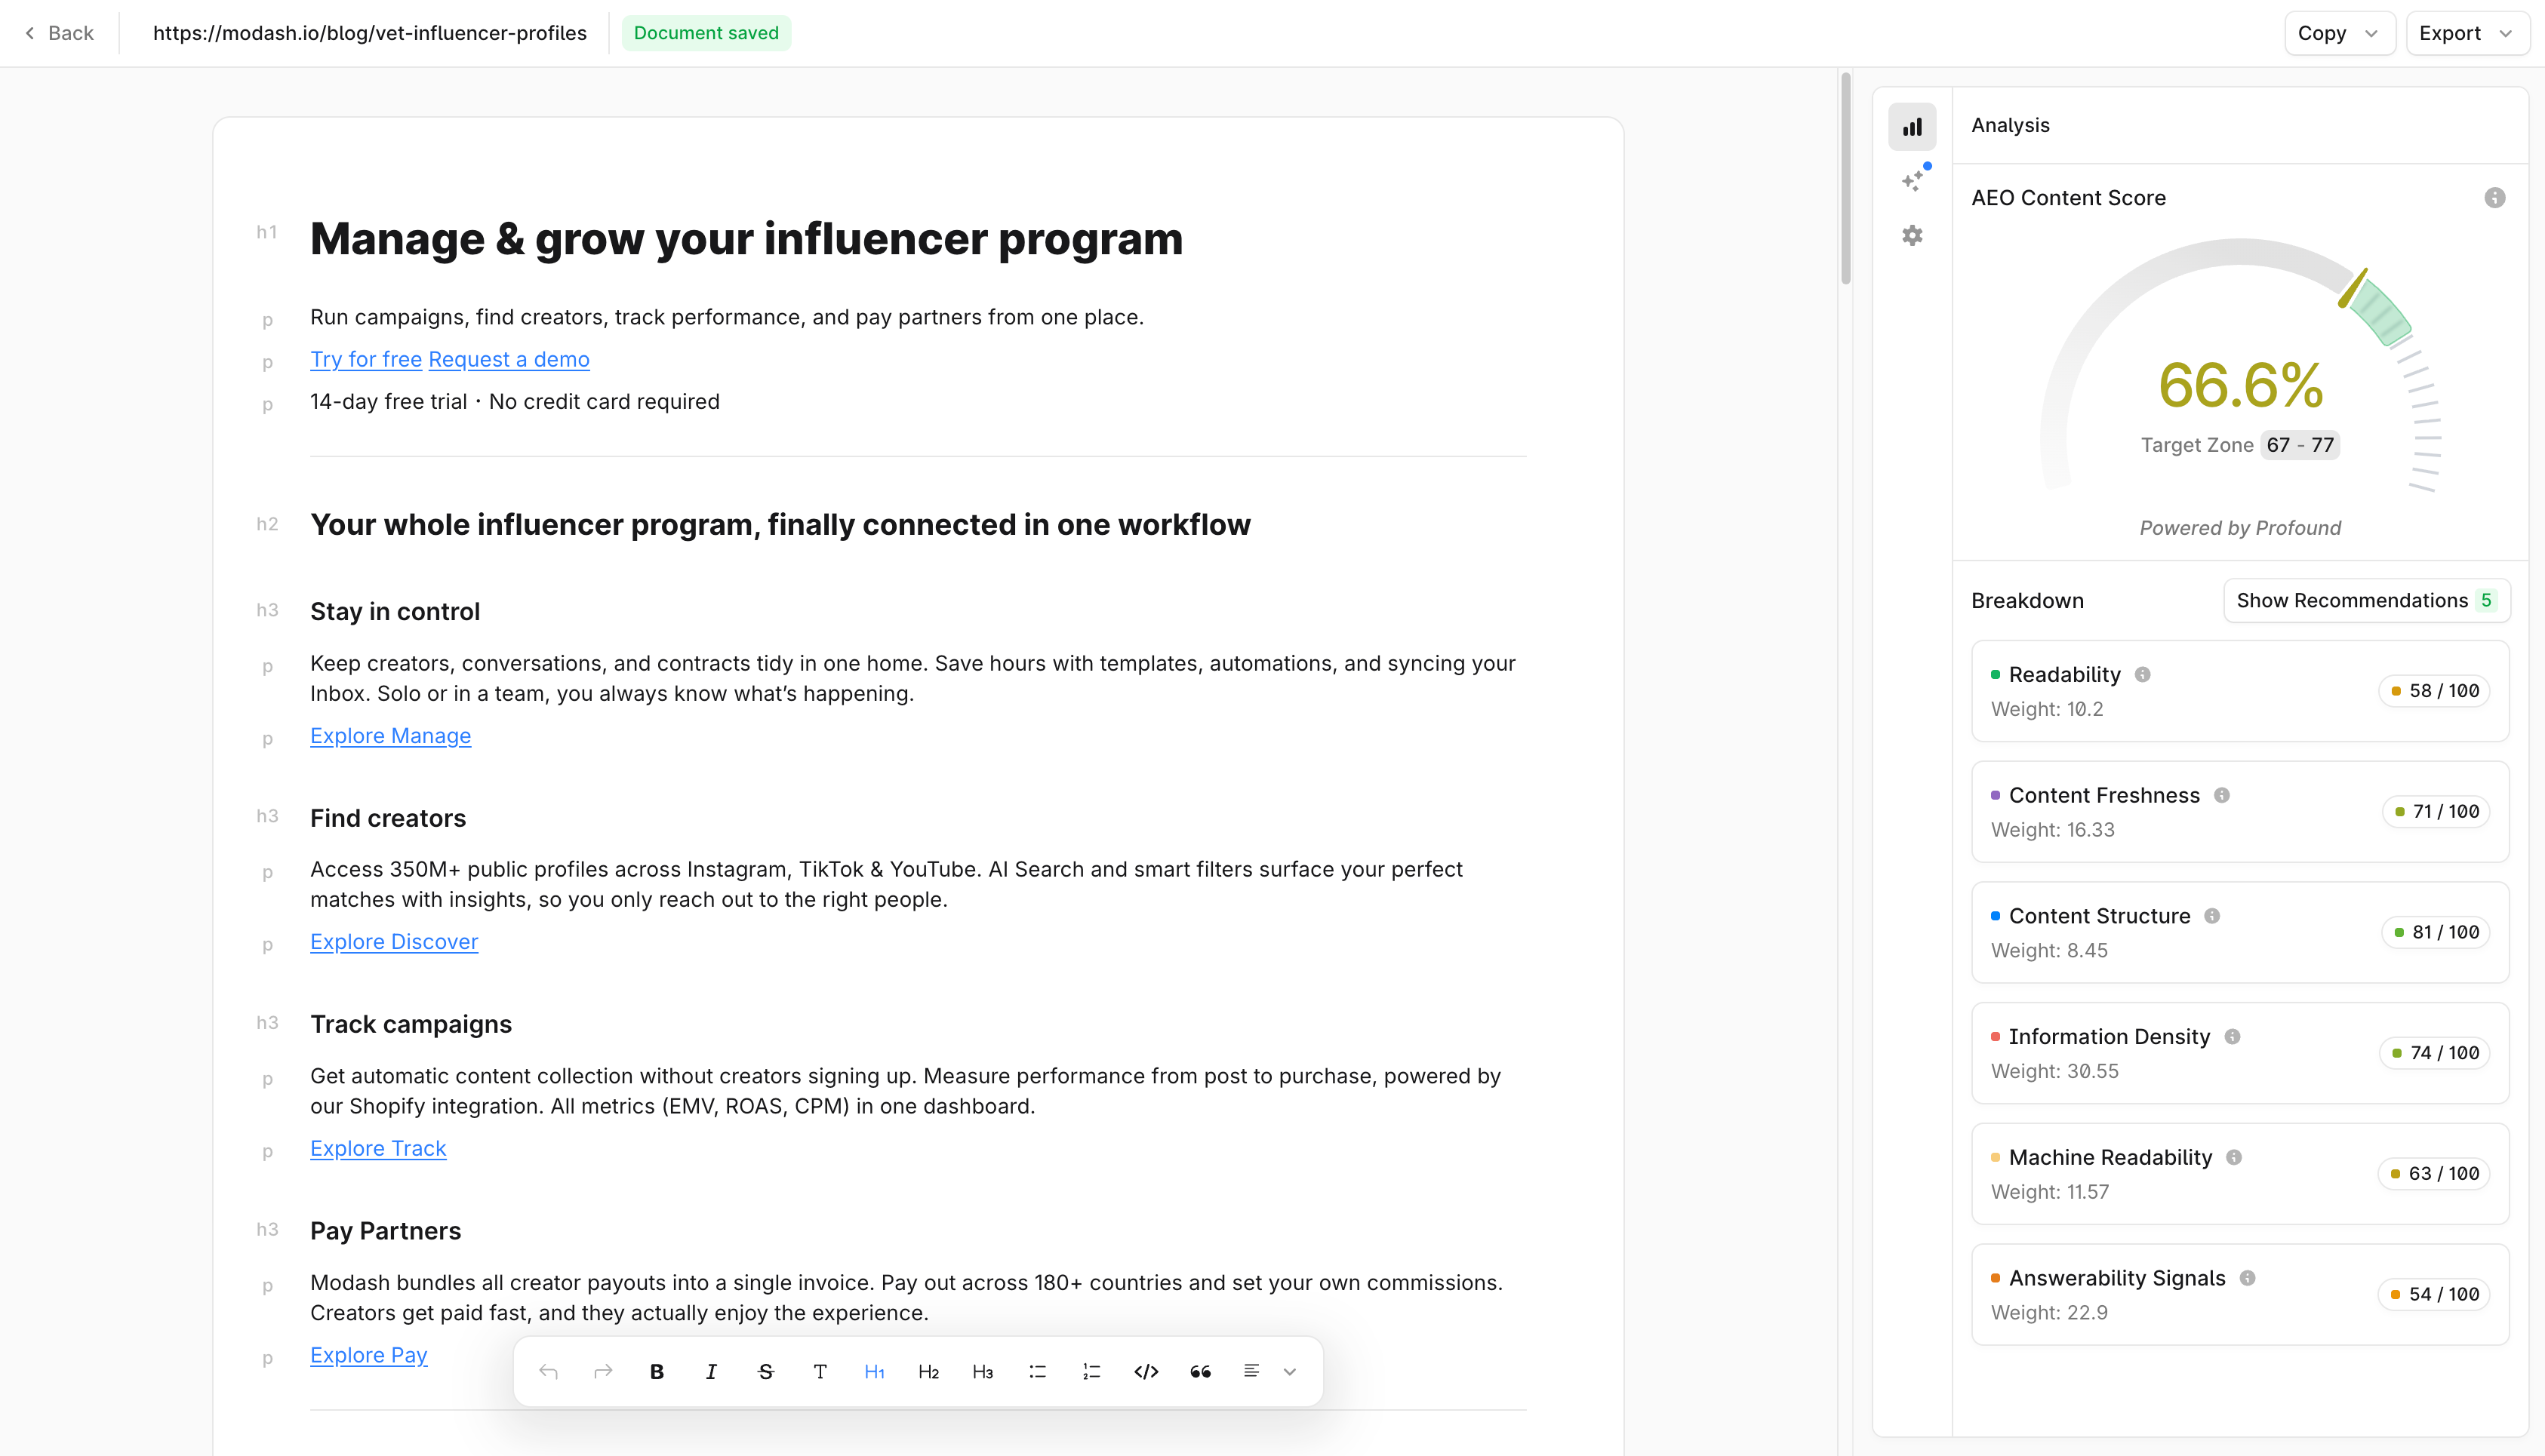Image resolution: width=2545 pixels, height=1456 pixels.
Task: Click the 54 / 100 Answerability score pill
Action: click(x=2435, y=1295)
